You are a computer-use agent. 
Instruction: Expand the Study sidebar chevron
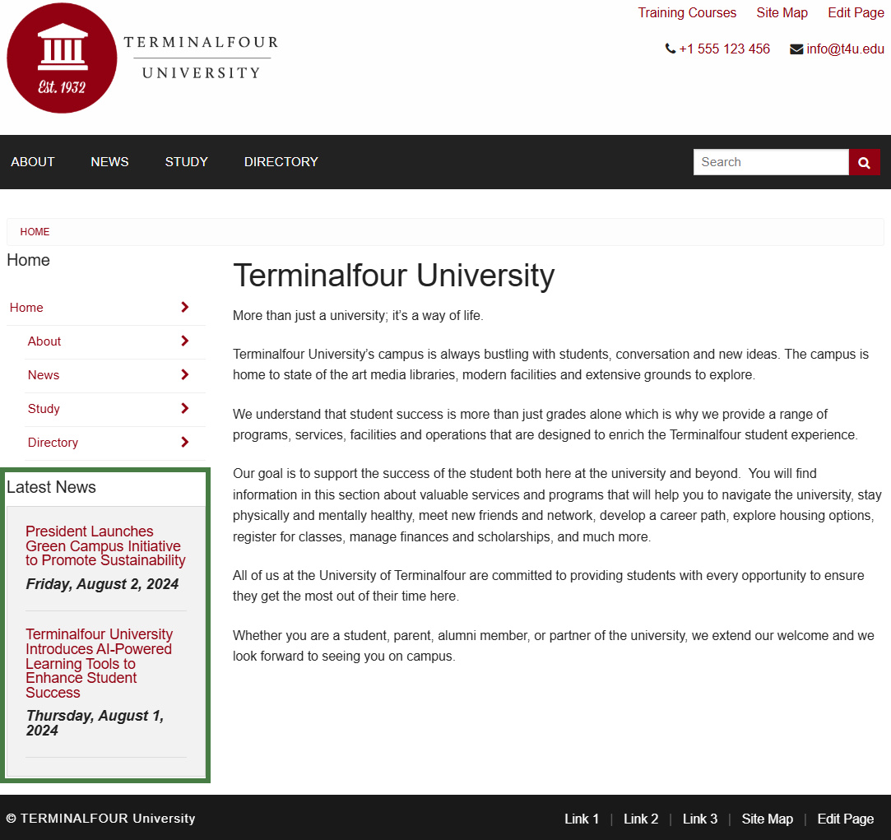[x=184, y=408]
